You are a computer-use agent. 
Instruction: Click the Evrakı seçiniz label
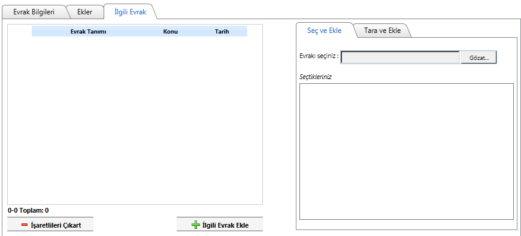pos(319,56)
